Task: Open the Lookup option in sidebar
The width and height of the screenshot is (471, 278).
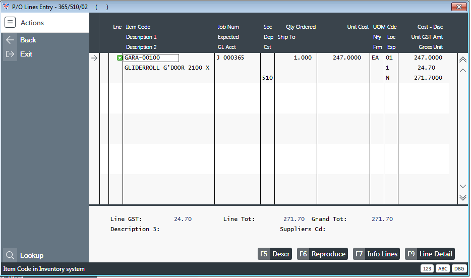Action: click(32, 255)
